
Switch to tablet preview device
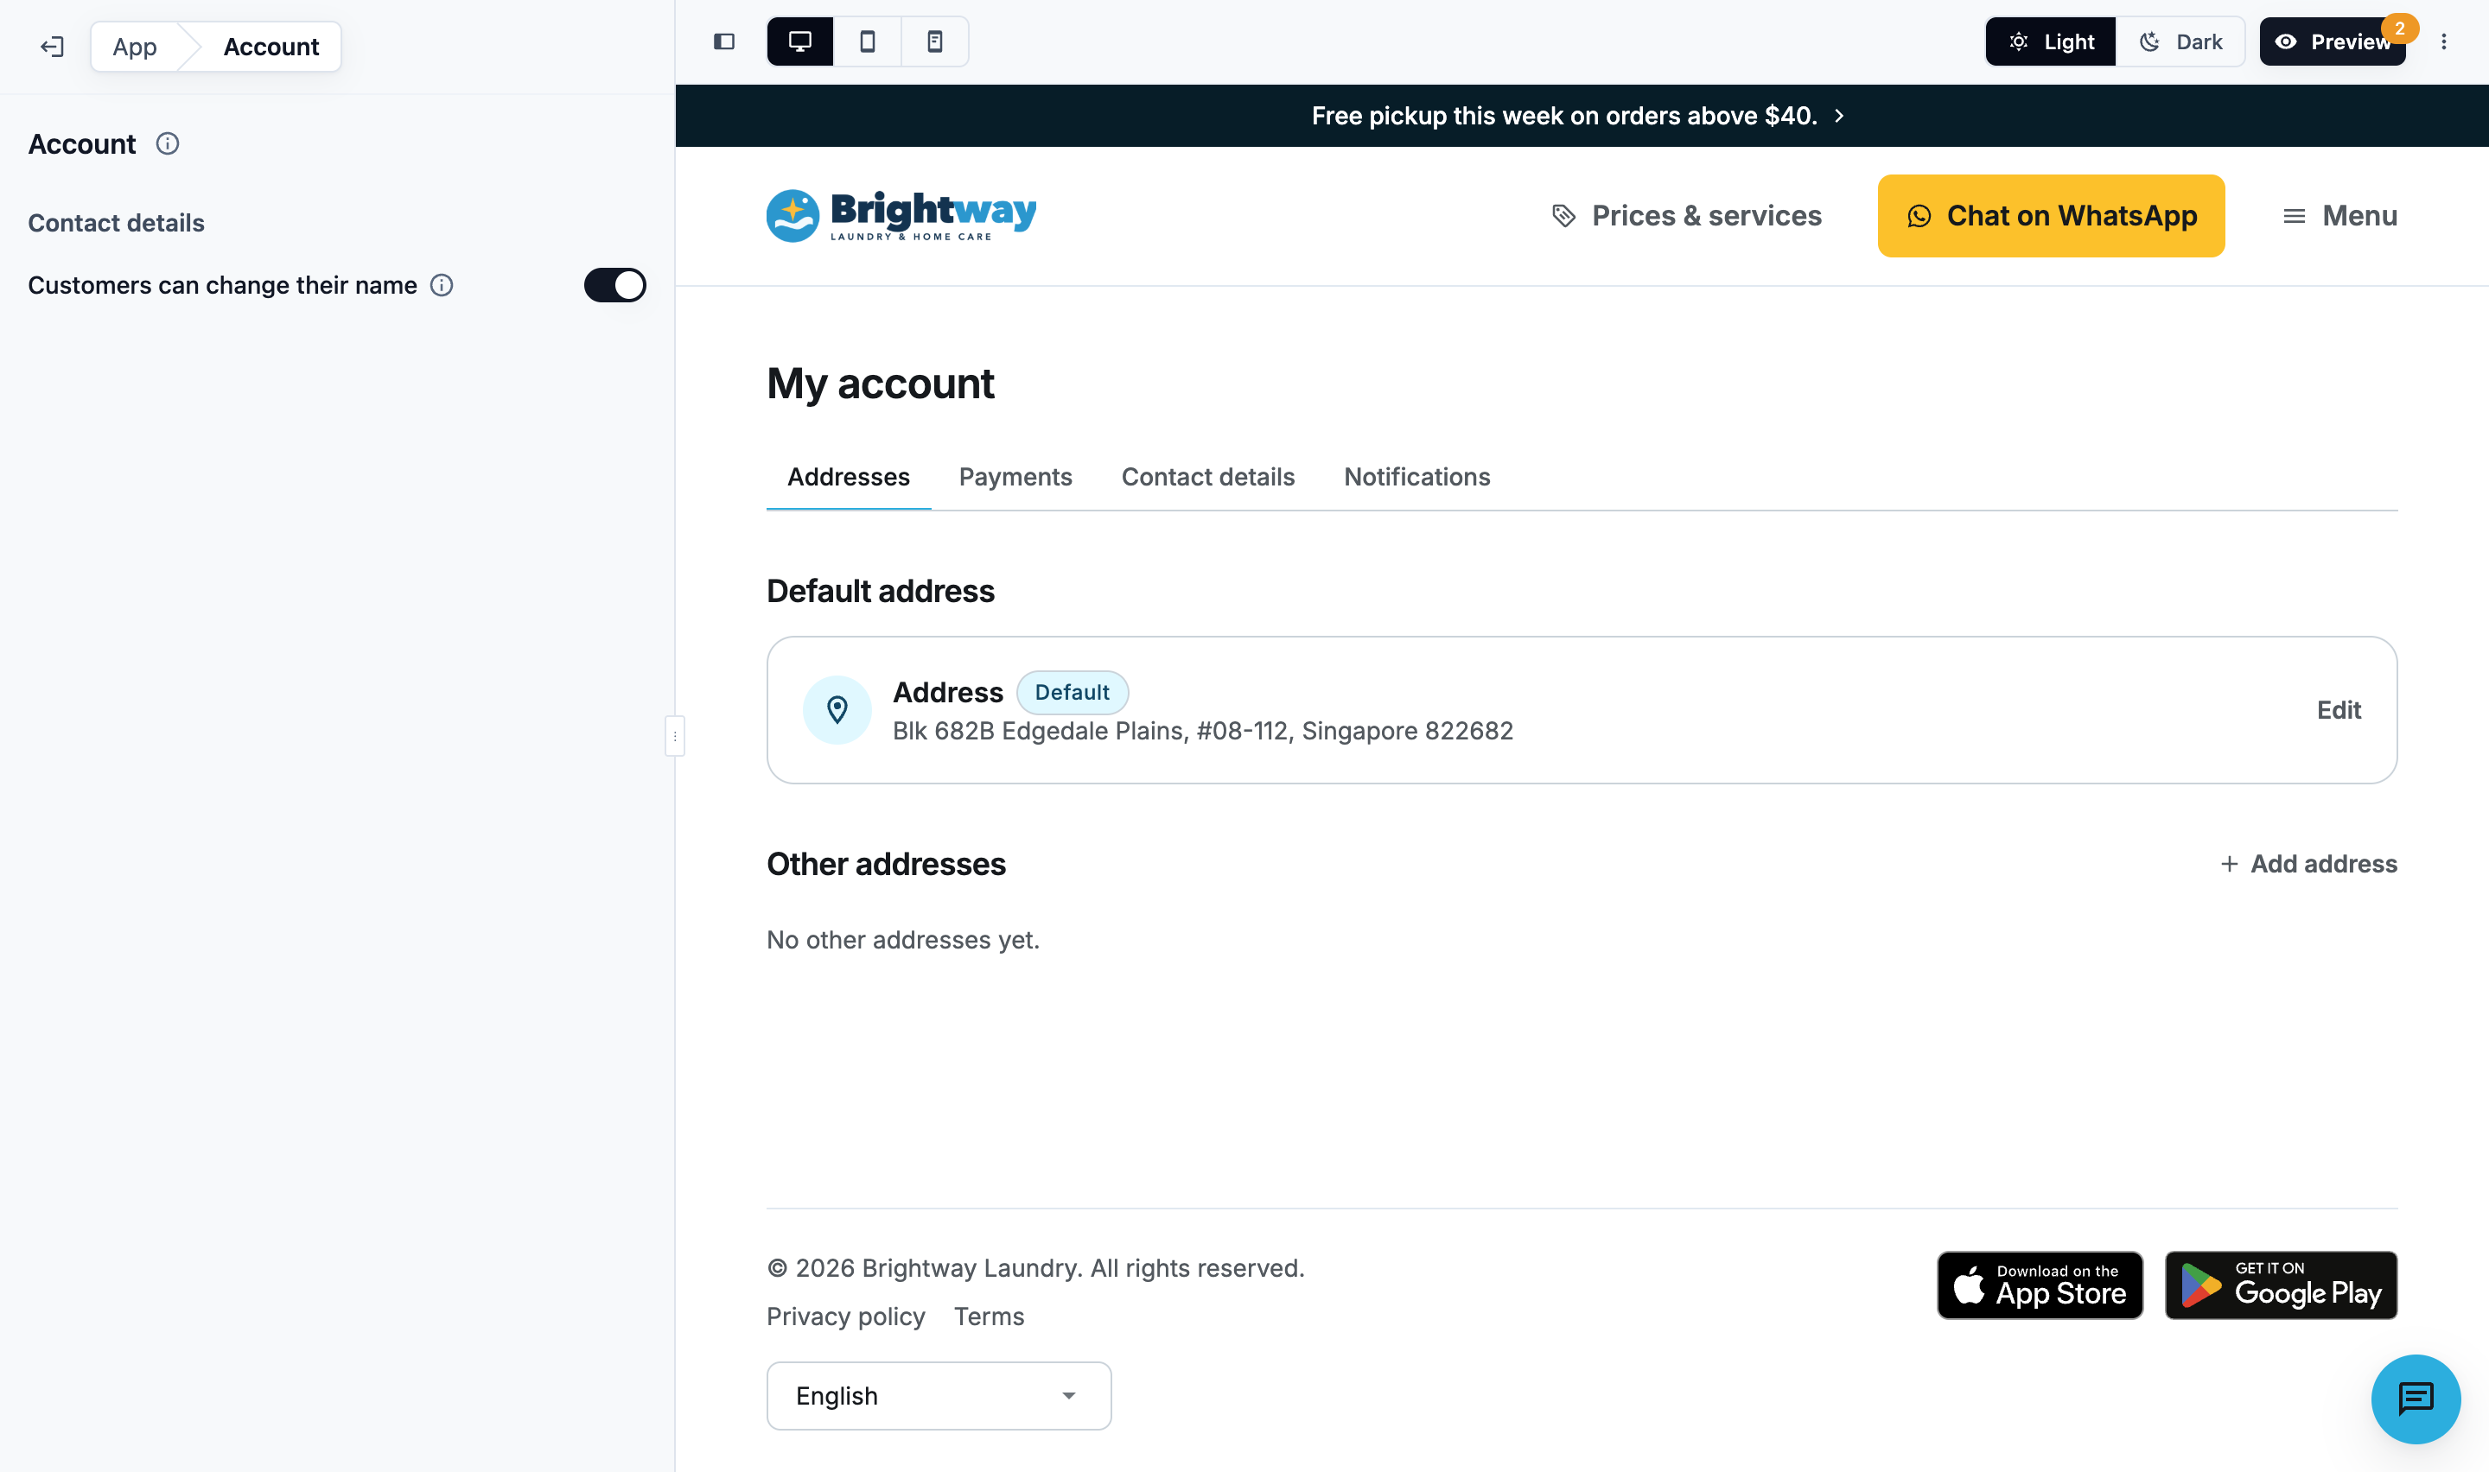coord(867,41)
